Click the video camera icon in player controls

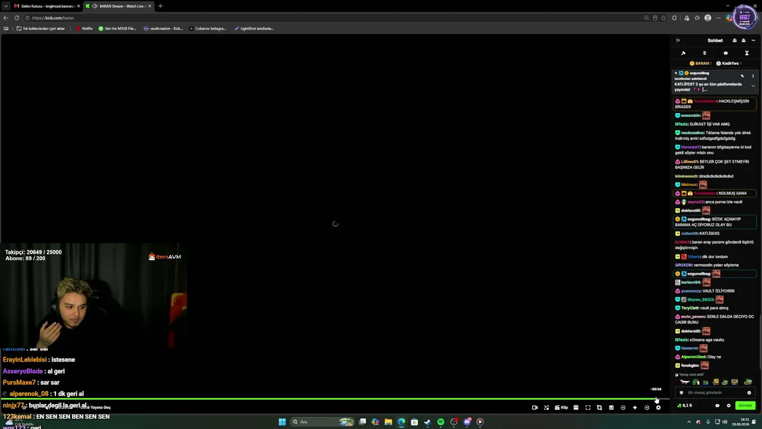[x=535, y=408]
